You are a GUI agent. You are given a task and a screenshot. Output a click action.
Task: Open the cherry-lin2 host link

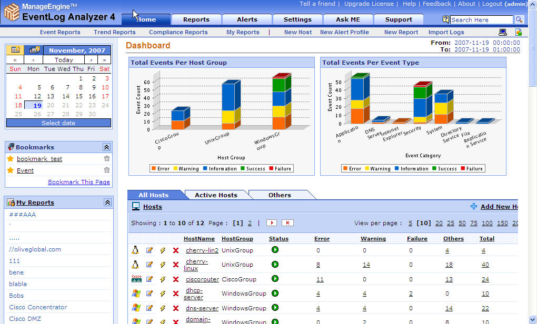[x=202, y=250]
